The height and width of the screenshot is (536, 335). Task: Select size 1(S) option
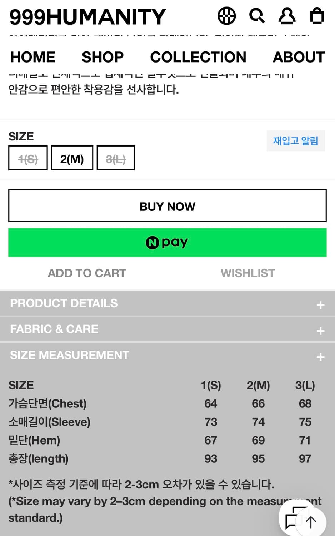pyautogui.click(x=28, y=158)
